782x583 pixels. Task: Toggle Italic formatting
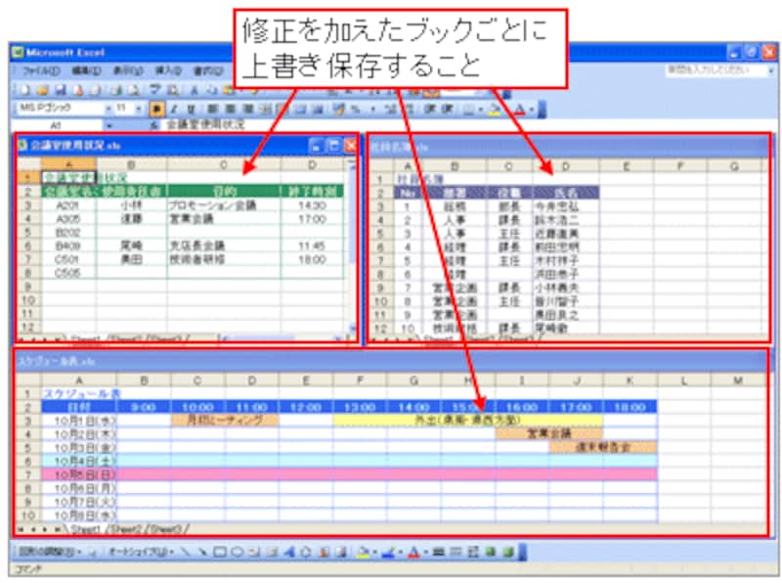tap(174, 109)
